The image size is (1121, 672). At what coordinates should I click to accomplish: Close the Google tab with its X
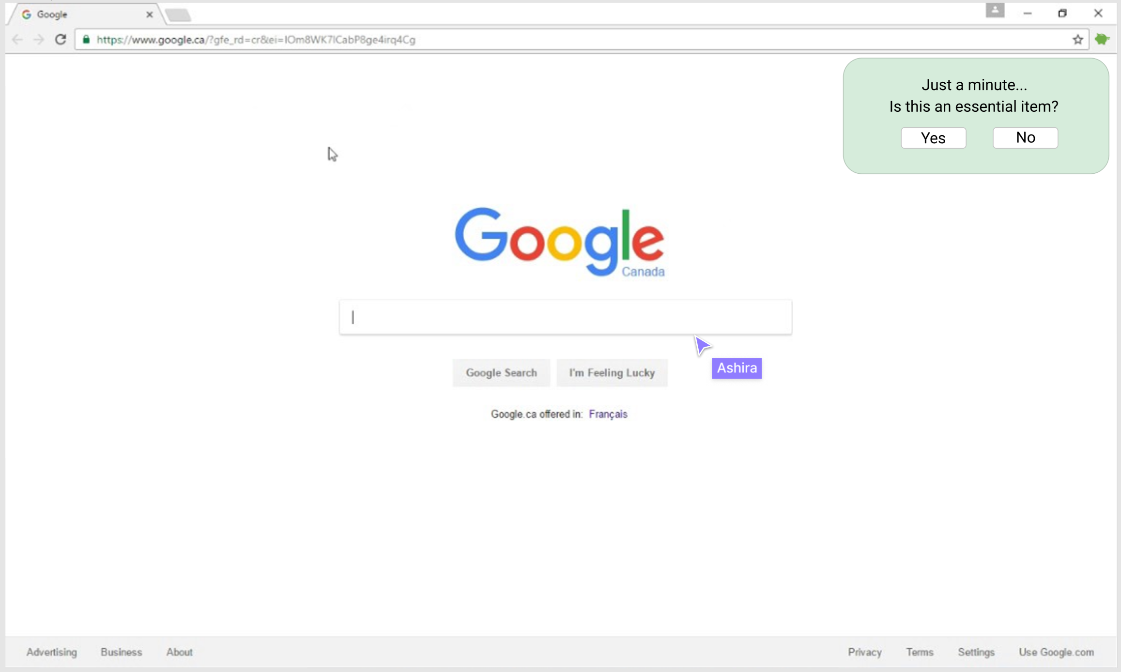[x=149, y=15]
